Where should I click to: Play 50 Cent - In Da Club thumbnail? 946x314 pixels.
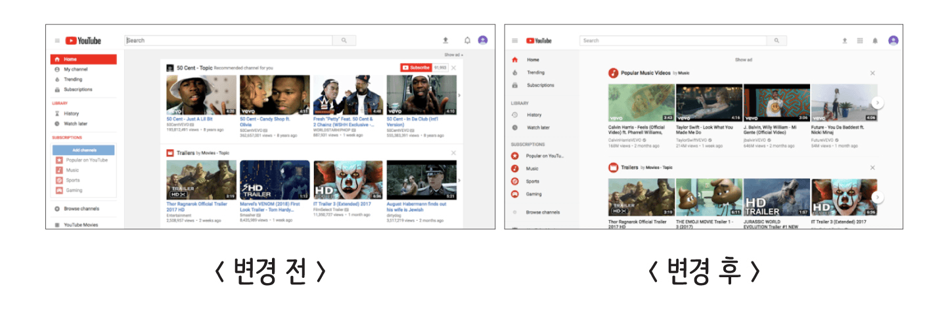[x=422, y=95]
